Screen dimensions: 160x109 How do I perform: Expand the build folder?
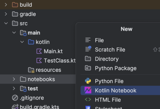[6, 5]
